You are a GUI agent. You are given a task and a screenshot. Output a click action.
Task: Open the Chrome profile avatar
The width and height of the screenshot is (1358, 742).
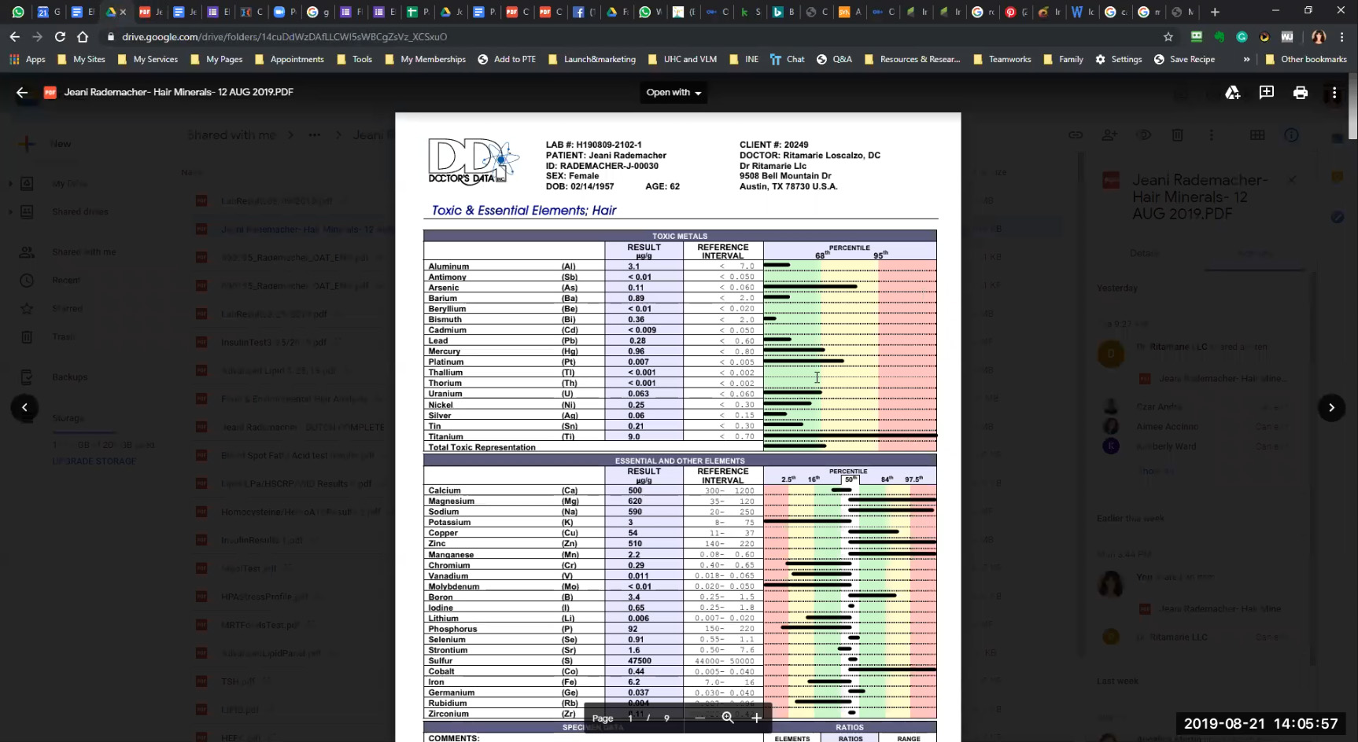click(1319, 37)
